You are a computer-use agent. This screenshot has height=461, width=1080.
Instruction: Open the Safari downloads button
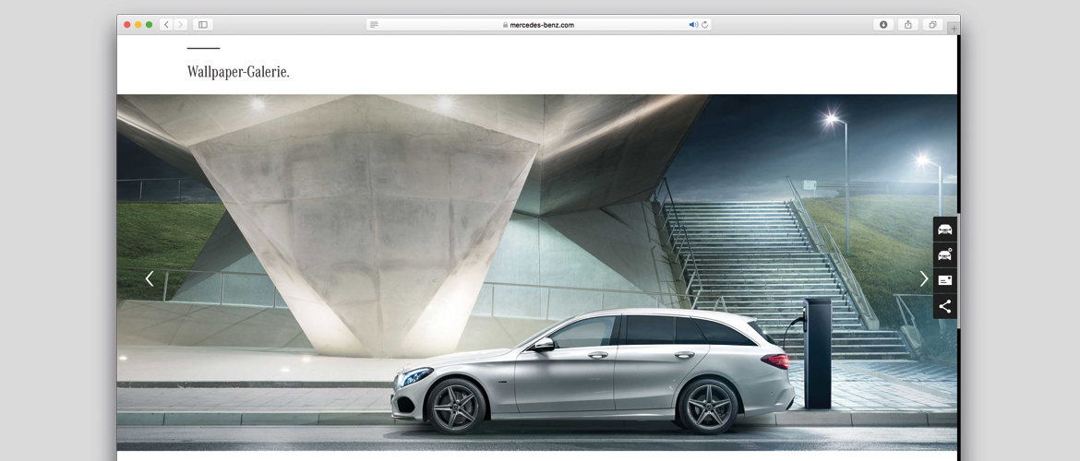pyautogui.click(x=883, y=25)
